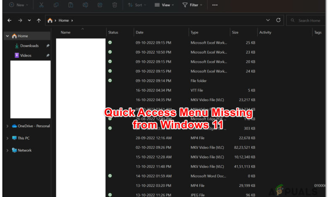Click the Share icon in toolbar
The width and height of the screenshot is (328, 197).
(100, 5)
